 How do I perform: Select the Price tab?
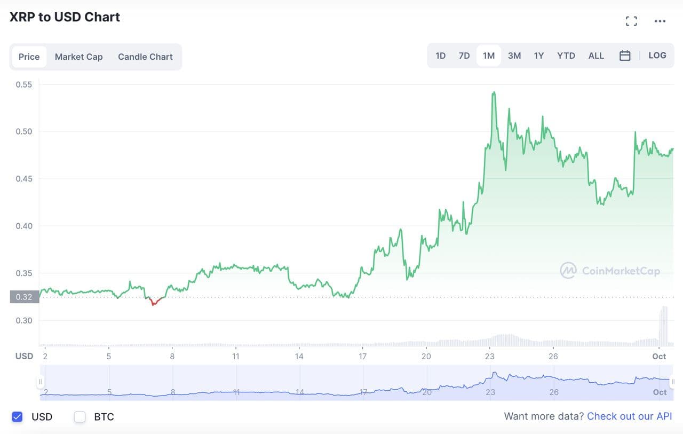click(29, 57)
